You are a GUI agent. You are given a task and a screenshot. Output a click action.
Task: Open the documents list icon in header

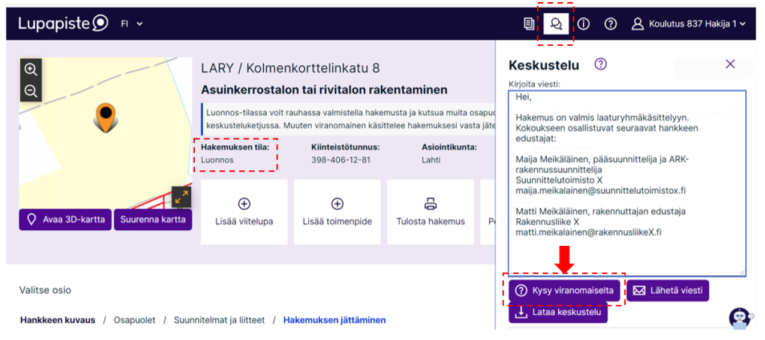coord(529,24)
